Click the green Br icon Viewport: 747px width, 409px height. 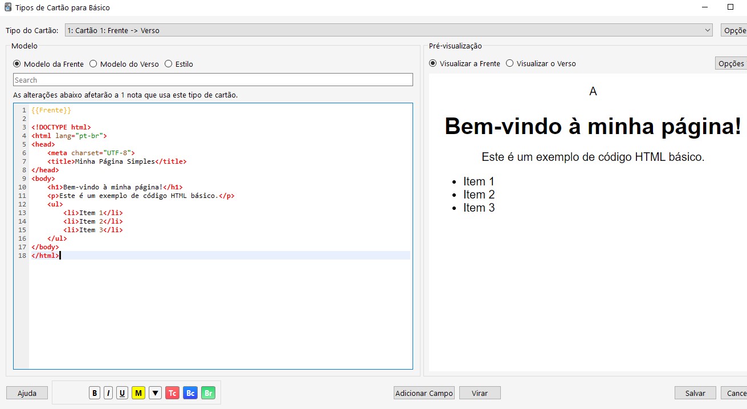pyautogui.click(x=209, y=393)
